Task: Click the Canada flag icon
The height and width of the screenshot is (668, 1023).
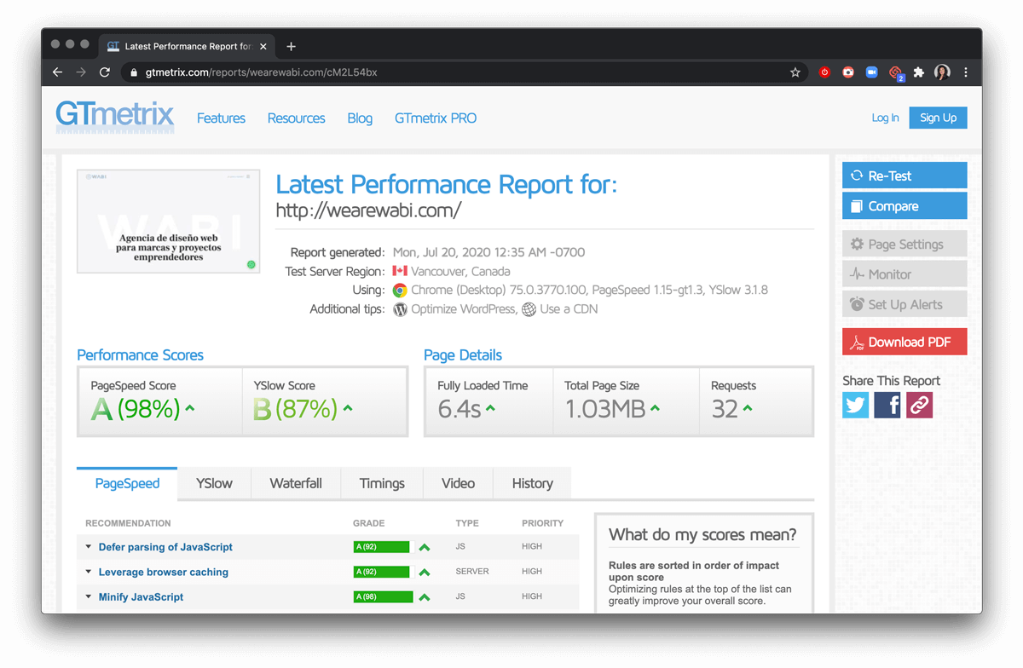Action: 400,271
